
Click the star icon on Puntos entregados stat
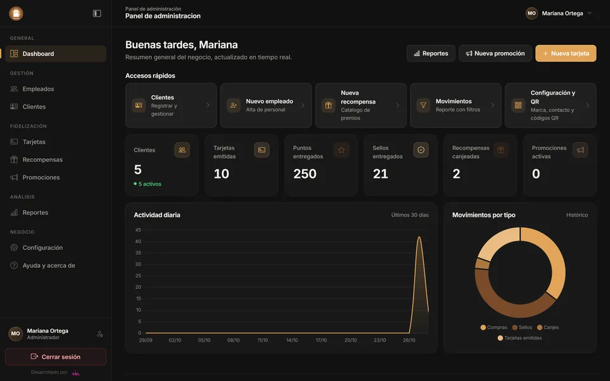(341, 150)
